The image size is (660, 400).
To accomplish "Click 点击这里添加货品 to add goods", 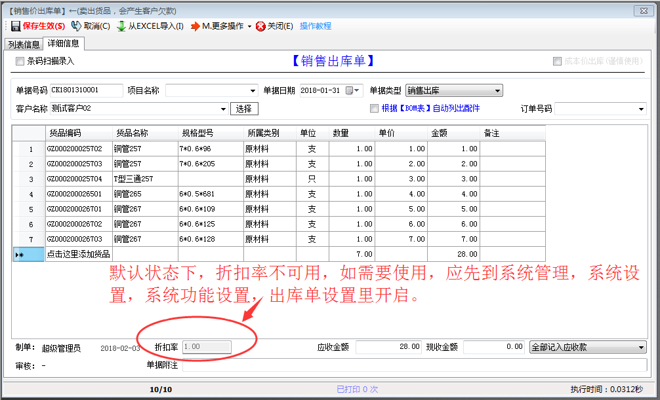I will [79, 254].
